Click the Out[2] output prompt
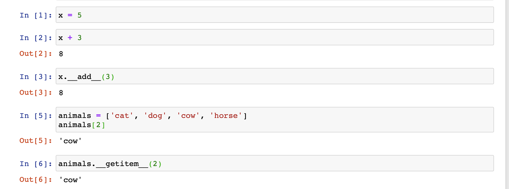This screenshot has width=509, height=189. pyautogui.click(x=36, y=54)
